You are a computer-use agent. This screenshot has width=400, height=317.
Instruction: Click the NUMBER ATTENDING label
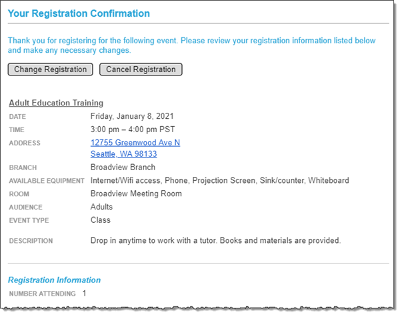coord(43,294)
